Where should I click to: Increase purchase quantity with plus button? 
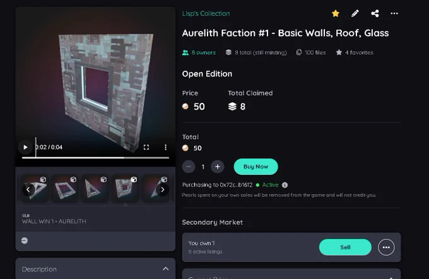(218, 167)
